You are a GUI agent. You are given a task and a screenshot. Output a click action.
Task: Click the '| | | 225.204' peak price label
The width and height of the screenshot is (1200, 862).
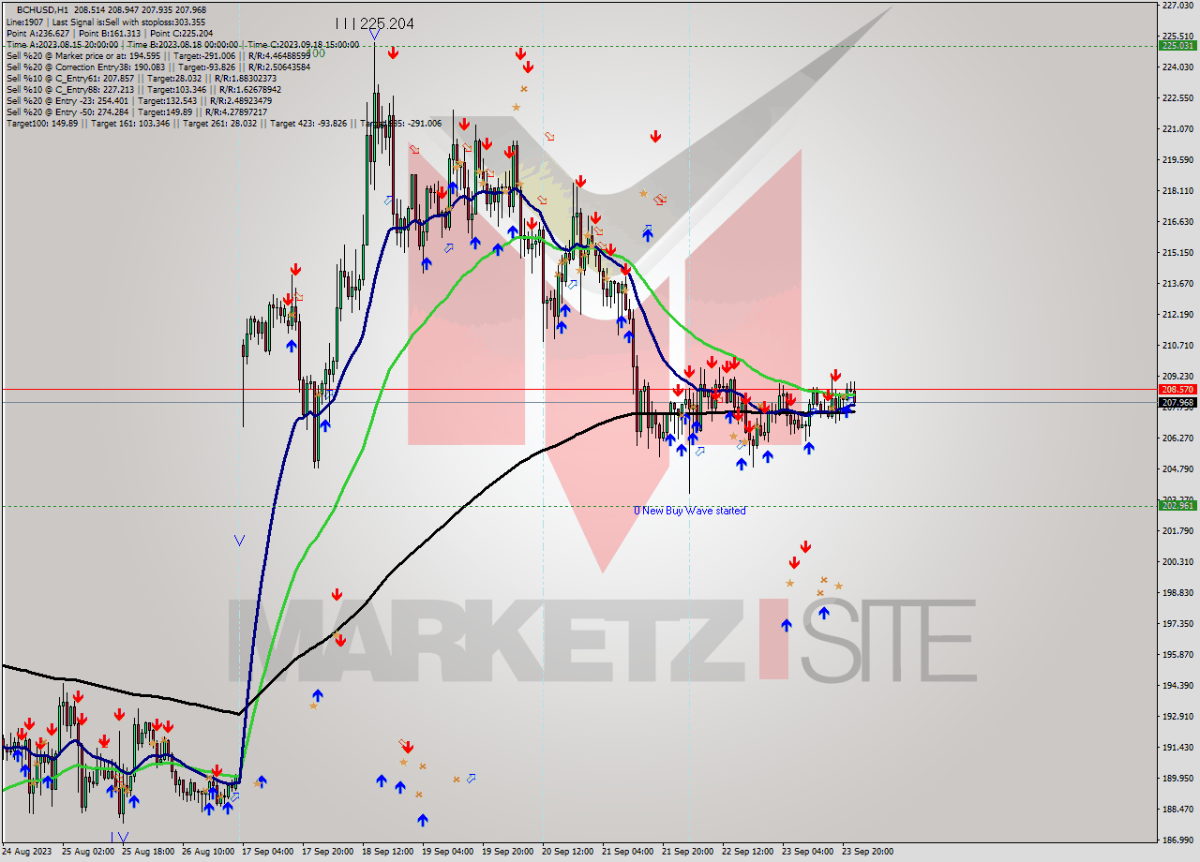tap(375, 23)
